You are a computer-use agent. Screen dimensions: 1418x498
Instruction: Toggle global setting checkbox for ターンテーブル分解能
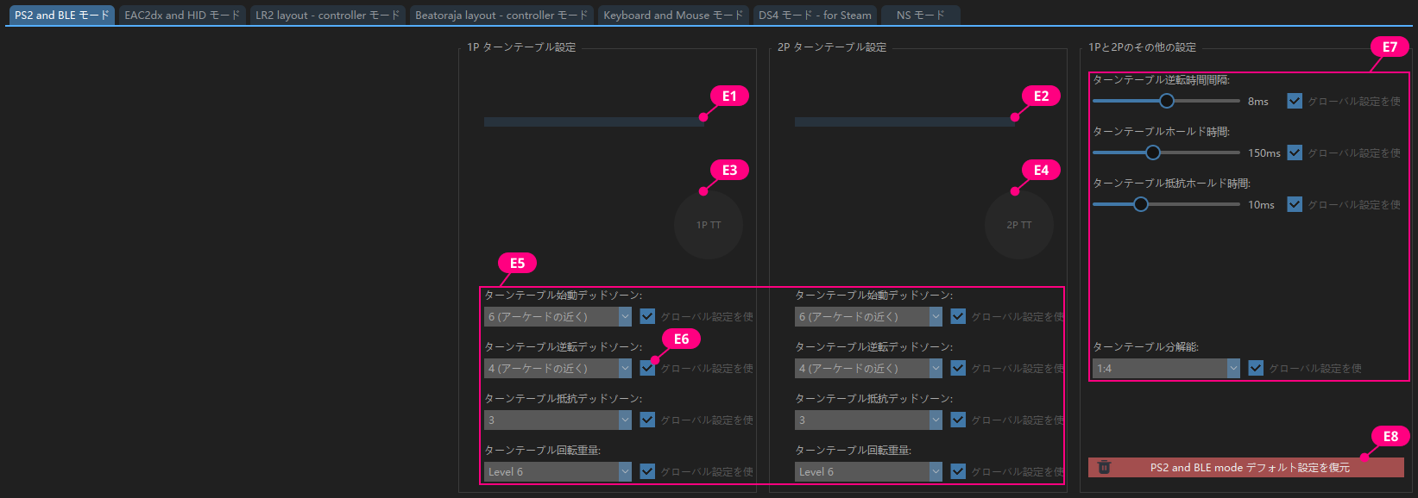coord(1256,368)
